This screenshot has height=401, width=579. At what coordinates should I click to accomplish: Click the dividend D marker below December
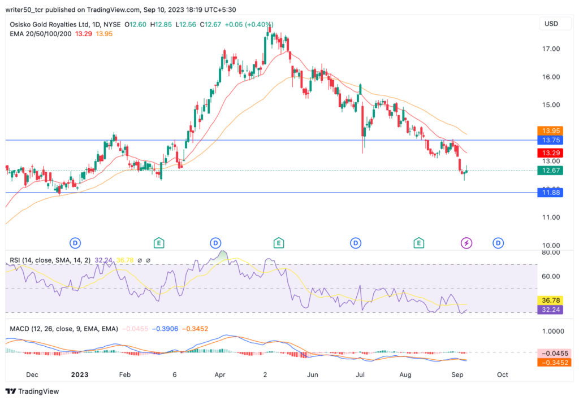point(75,243)
